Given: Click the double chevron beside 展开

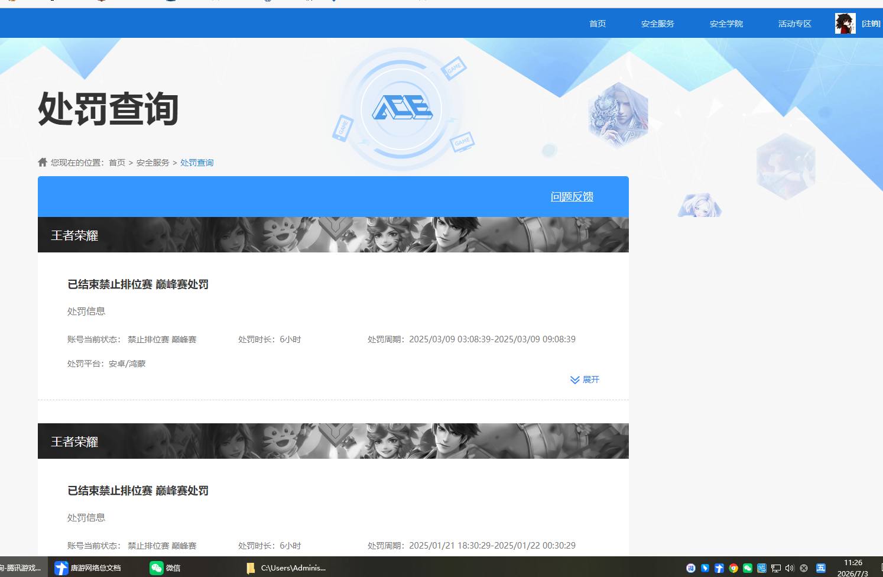Looking at the screenshot, I should [x=574, y=380].
